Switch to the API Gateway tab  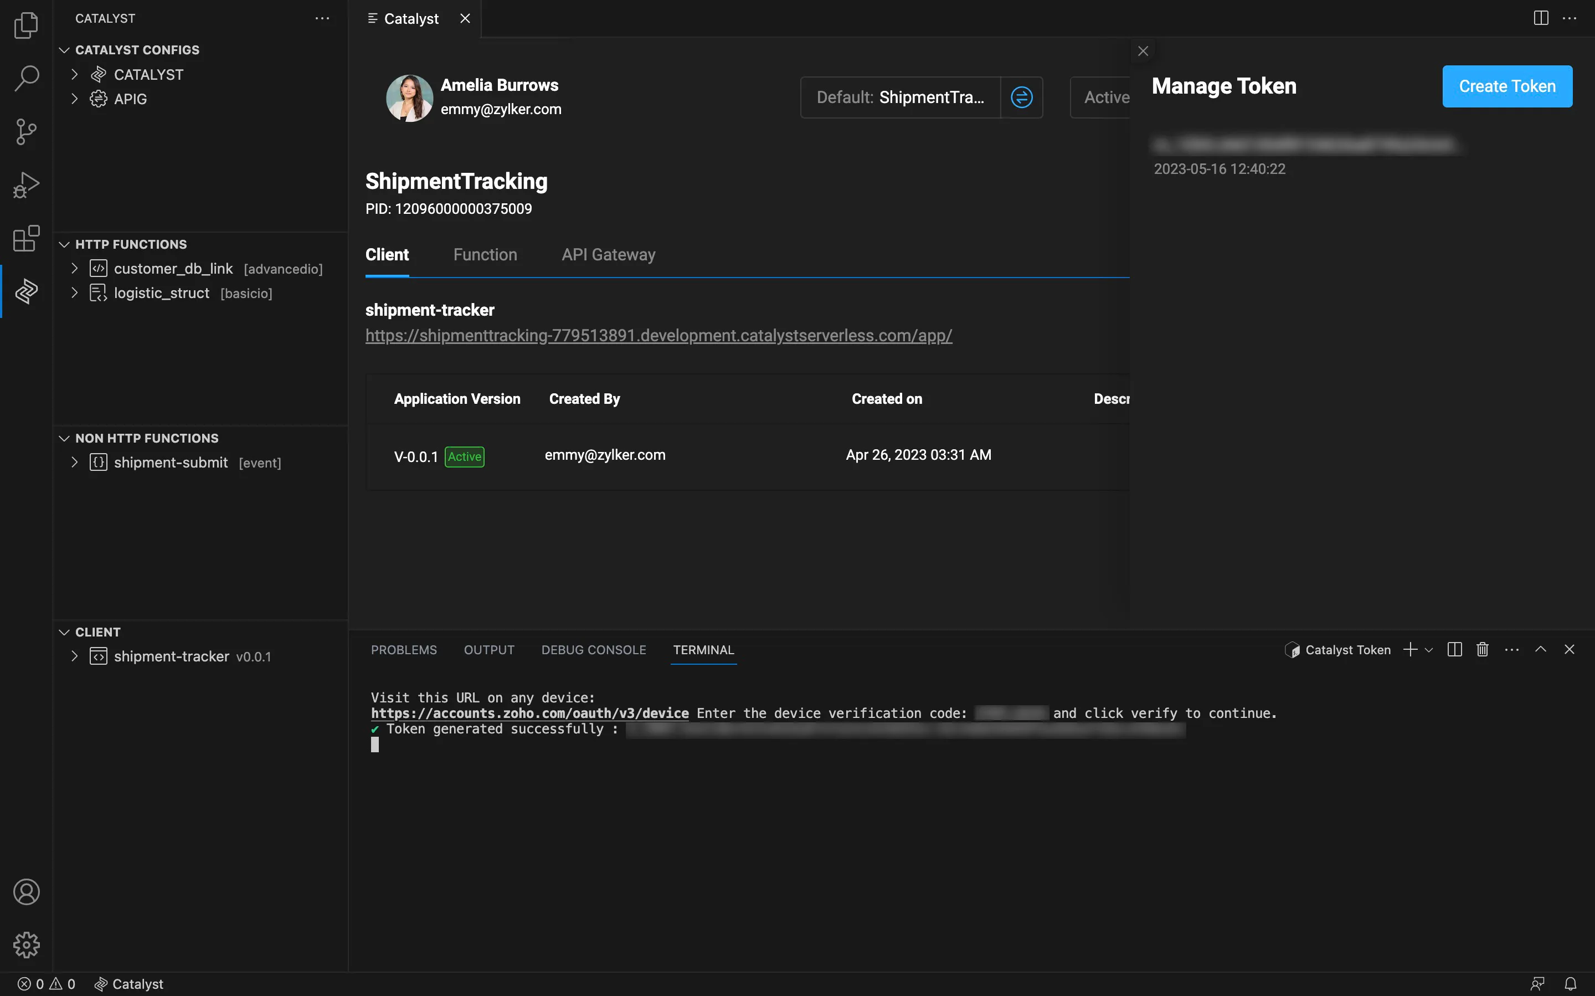(x=609, y=255)
